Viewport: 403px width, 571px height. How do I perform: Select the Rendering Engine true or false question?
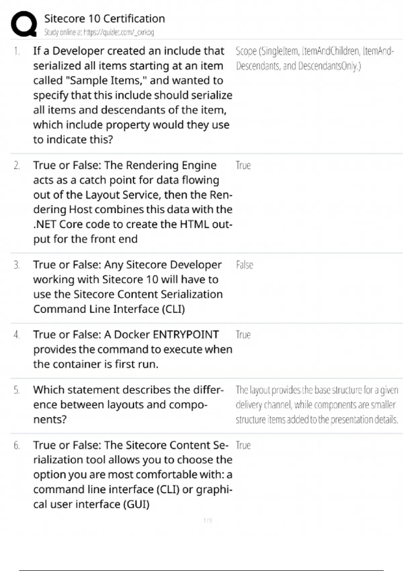pyautogui.click(x=132, y=202)
